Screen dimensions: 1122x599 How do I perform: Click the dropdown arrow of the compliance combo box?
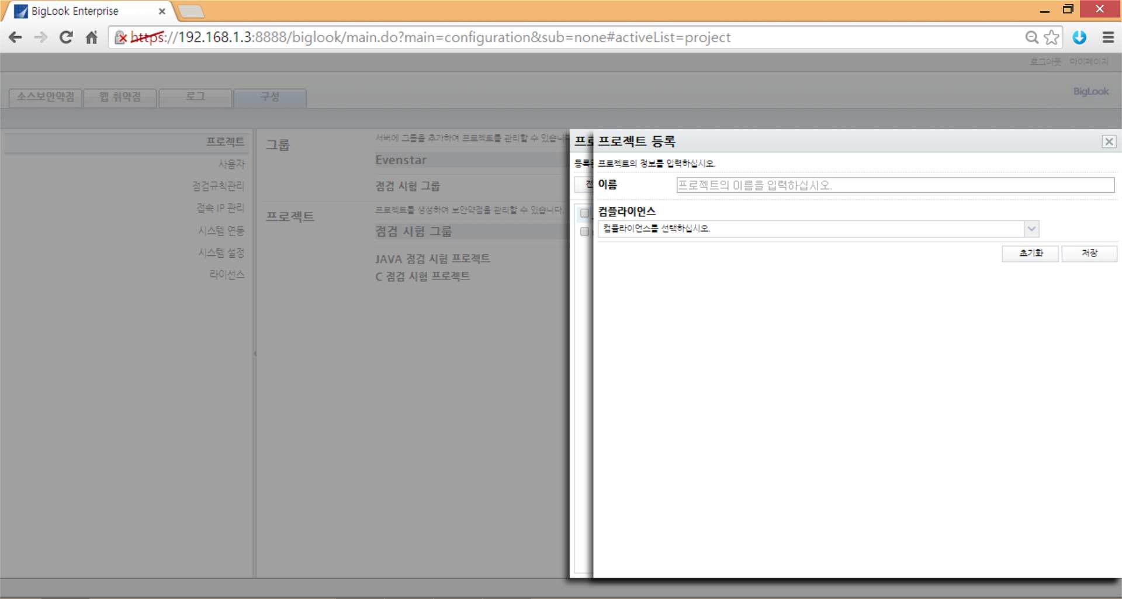[1031, 228]
